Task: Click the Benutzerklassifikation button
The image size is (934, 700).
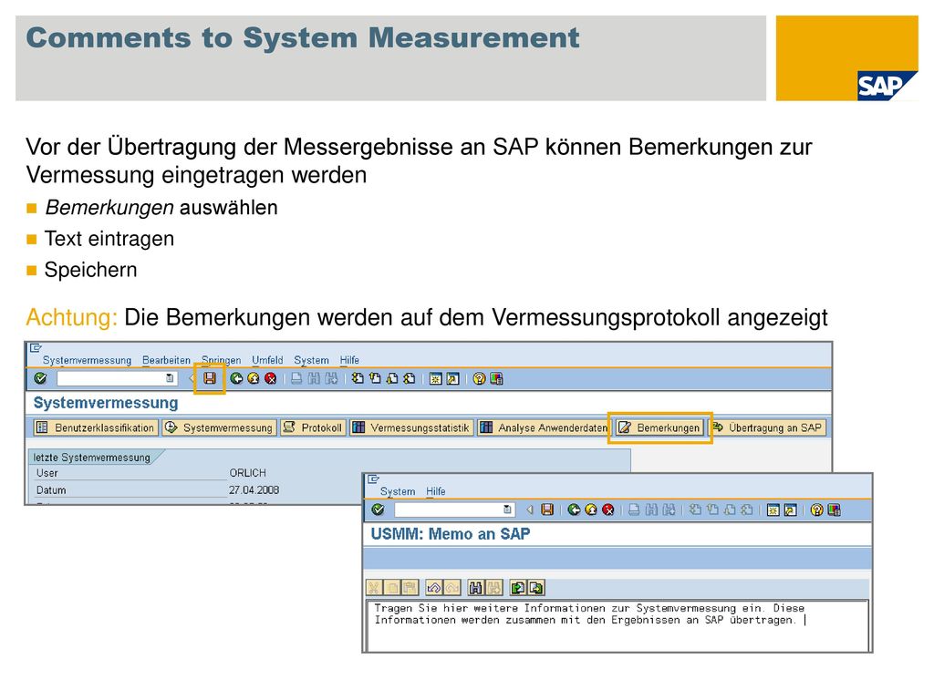Action: click(95, 427)
